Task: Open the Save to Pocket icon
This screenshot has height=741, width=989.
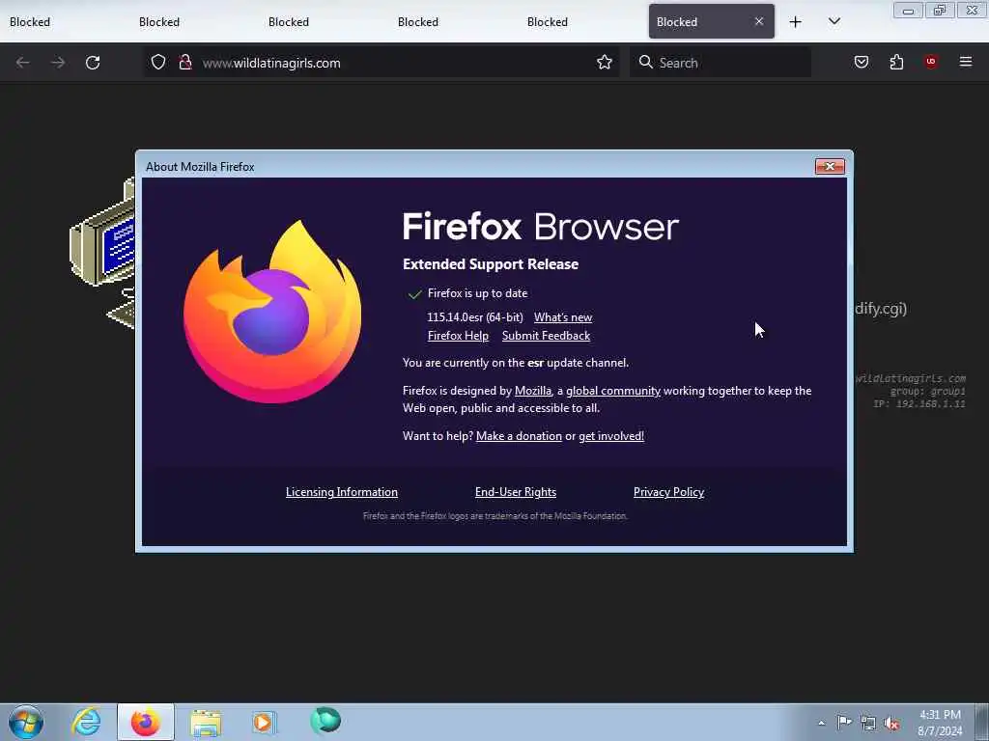Action: coord(861,62)
